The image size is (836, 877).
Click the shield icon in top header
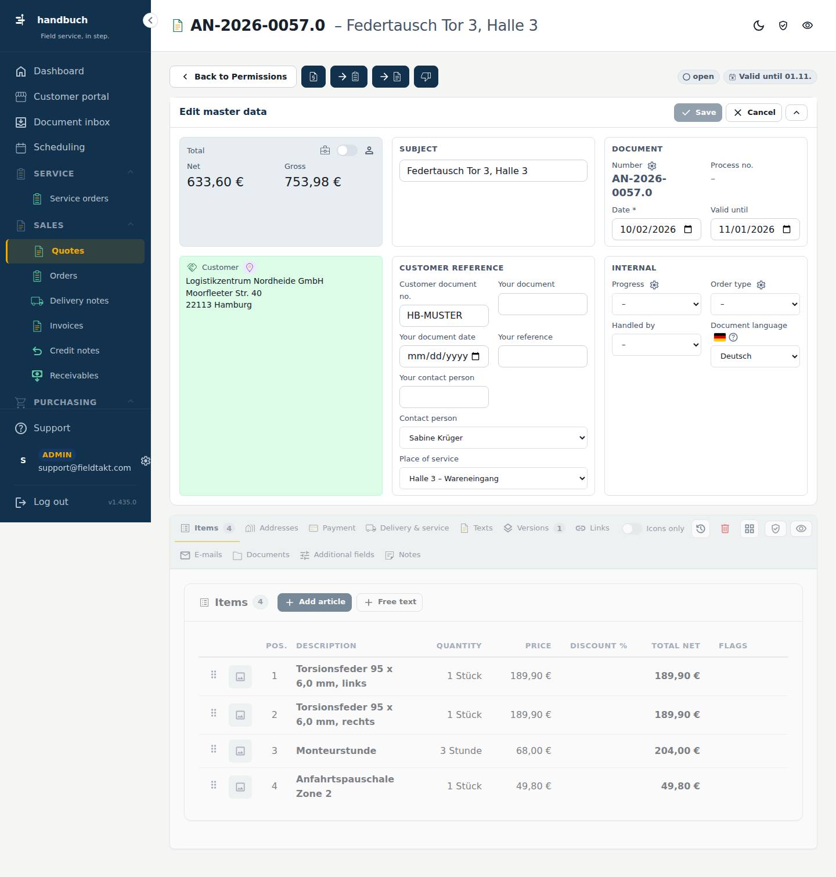coord(783,26)
